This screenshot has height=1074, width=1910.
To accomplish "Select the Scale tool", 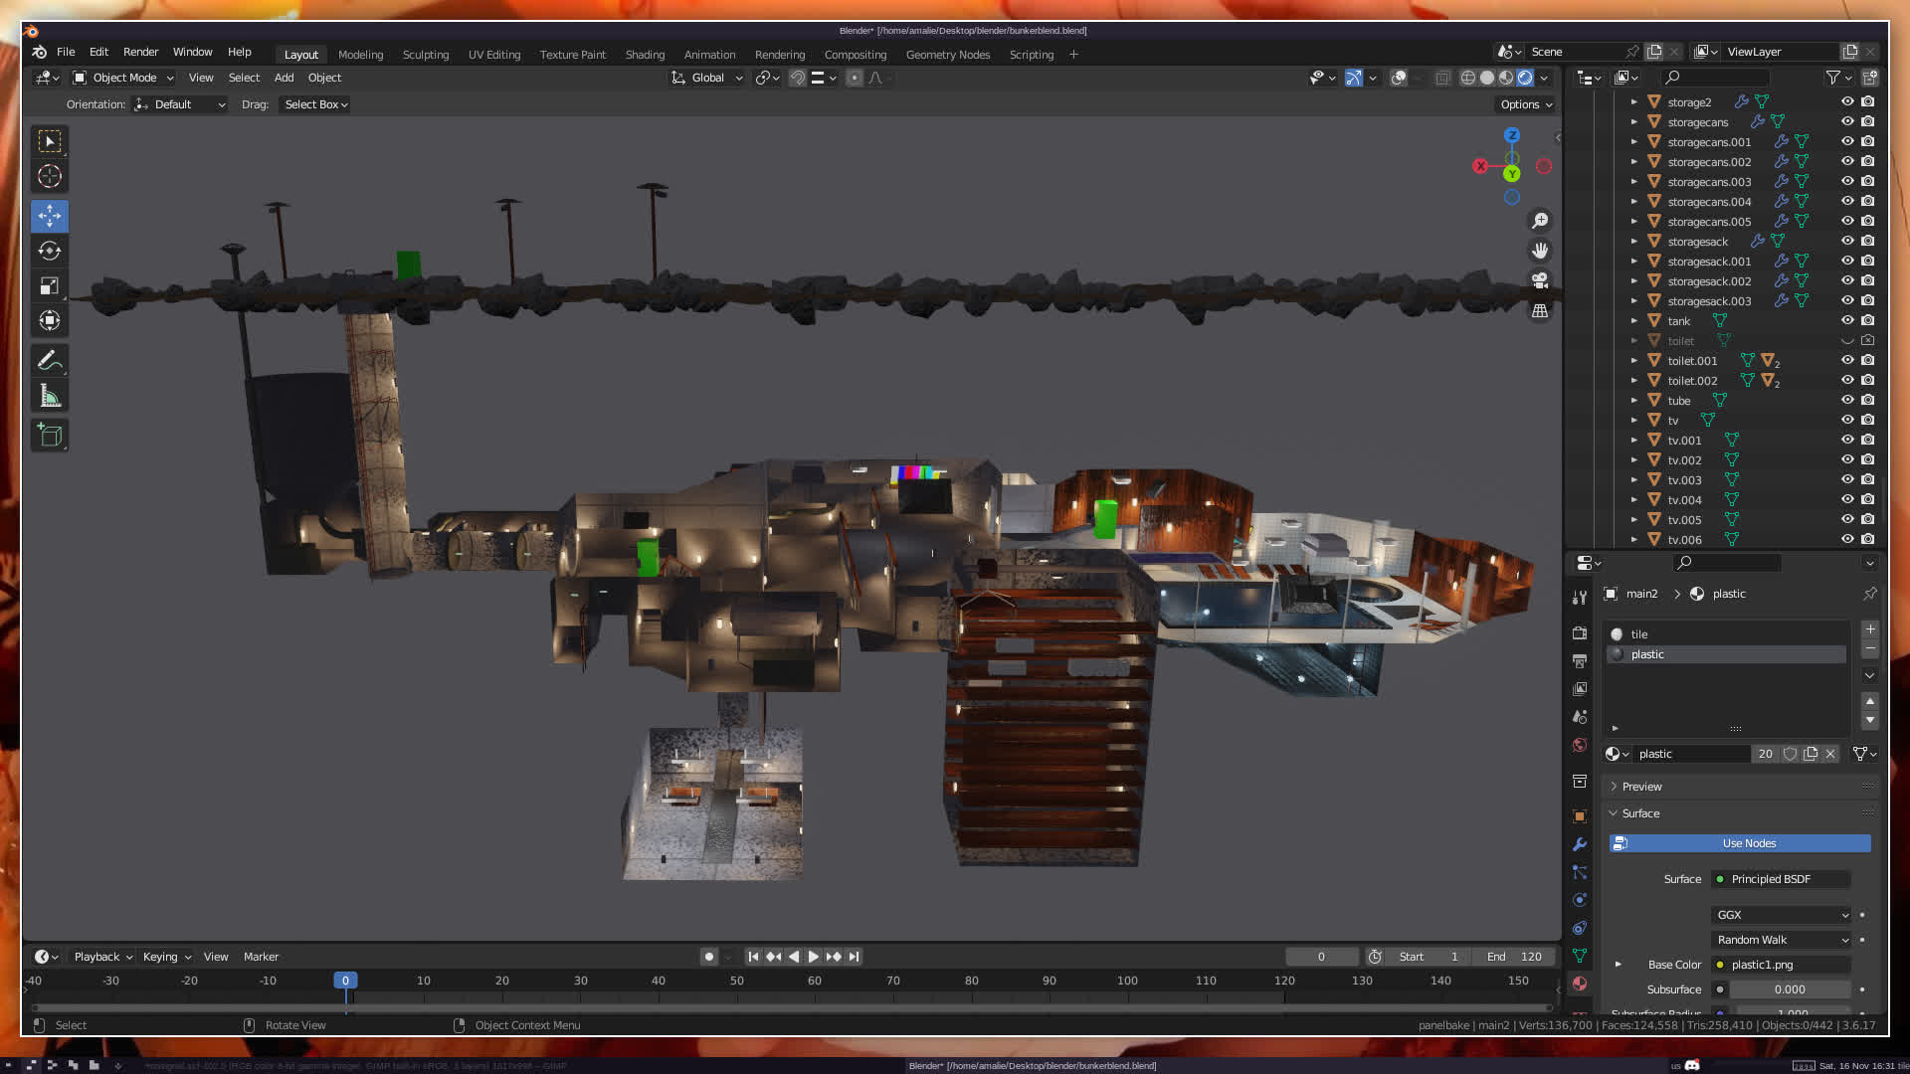I will (50, 286).
